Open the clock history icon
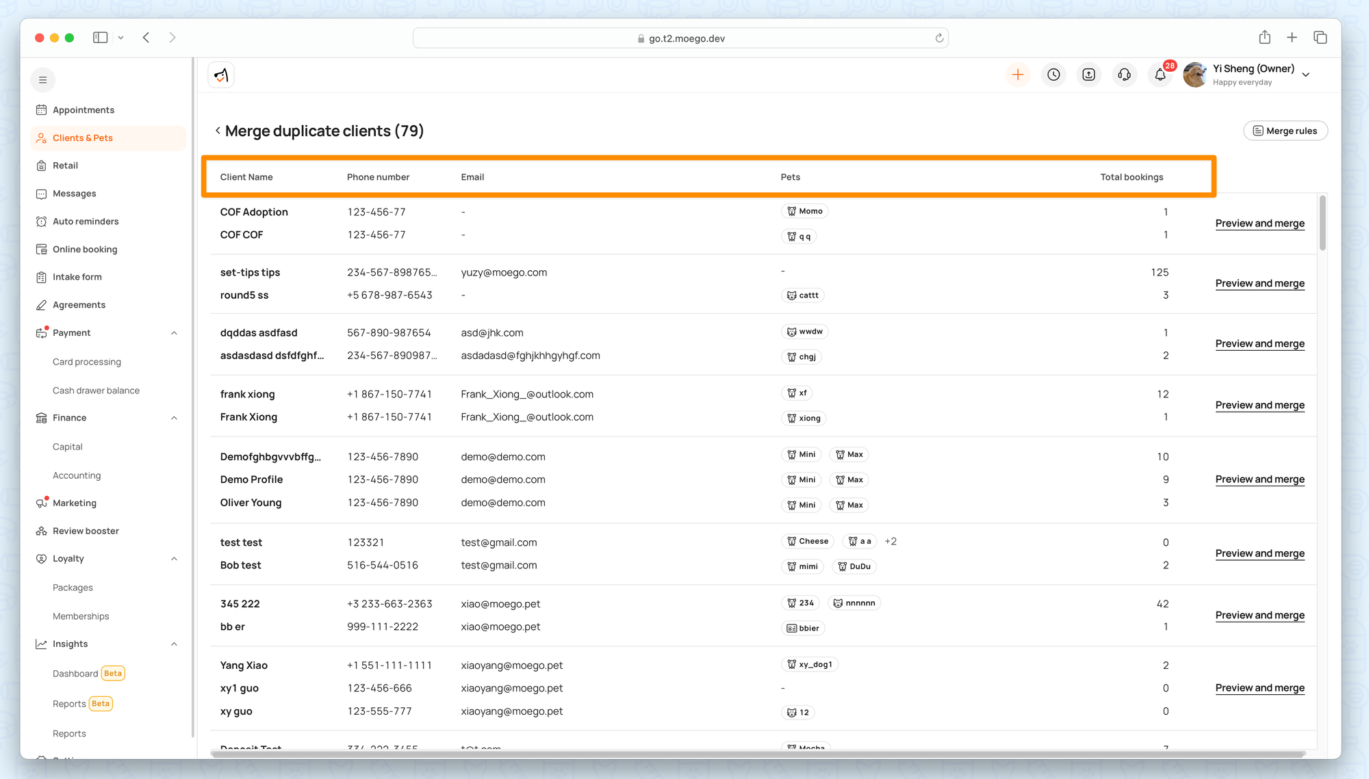The height and width of the screenshot is (779, 1369). [x=1053, y=75]
